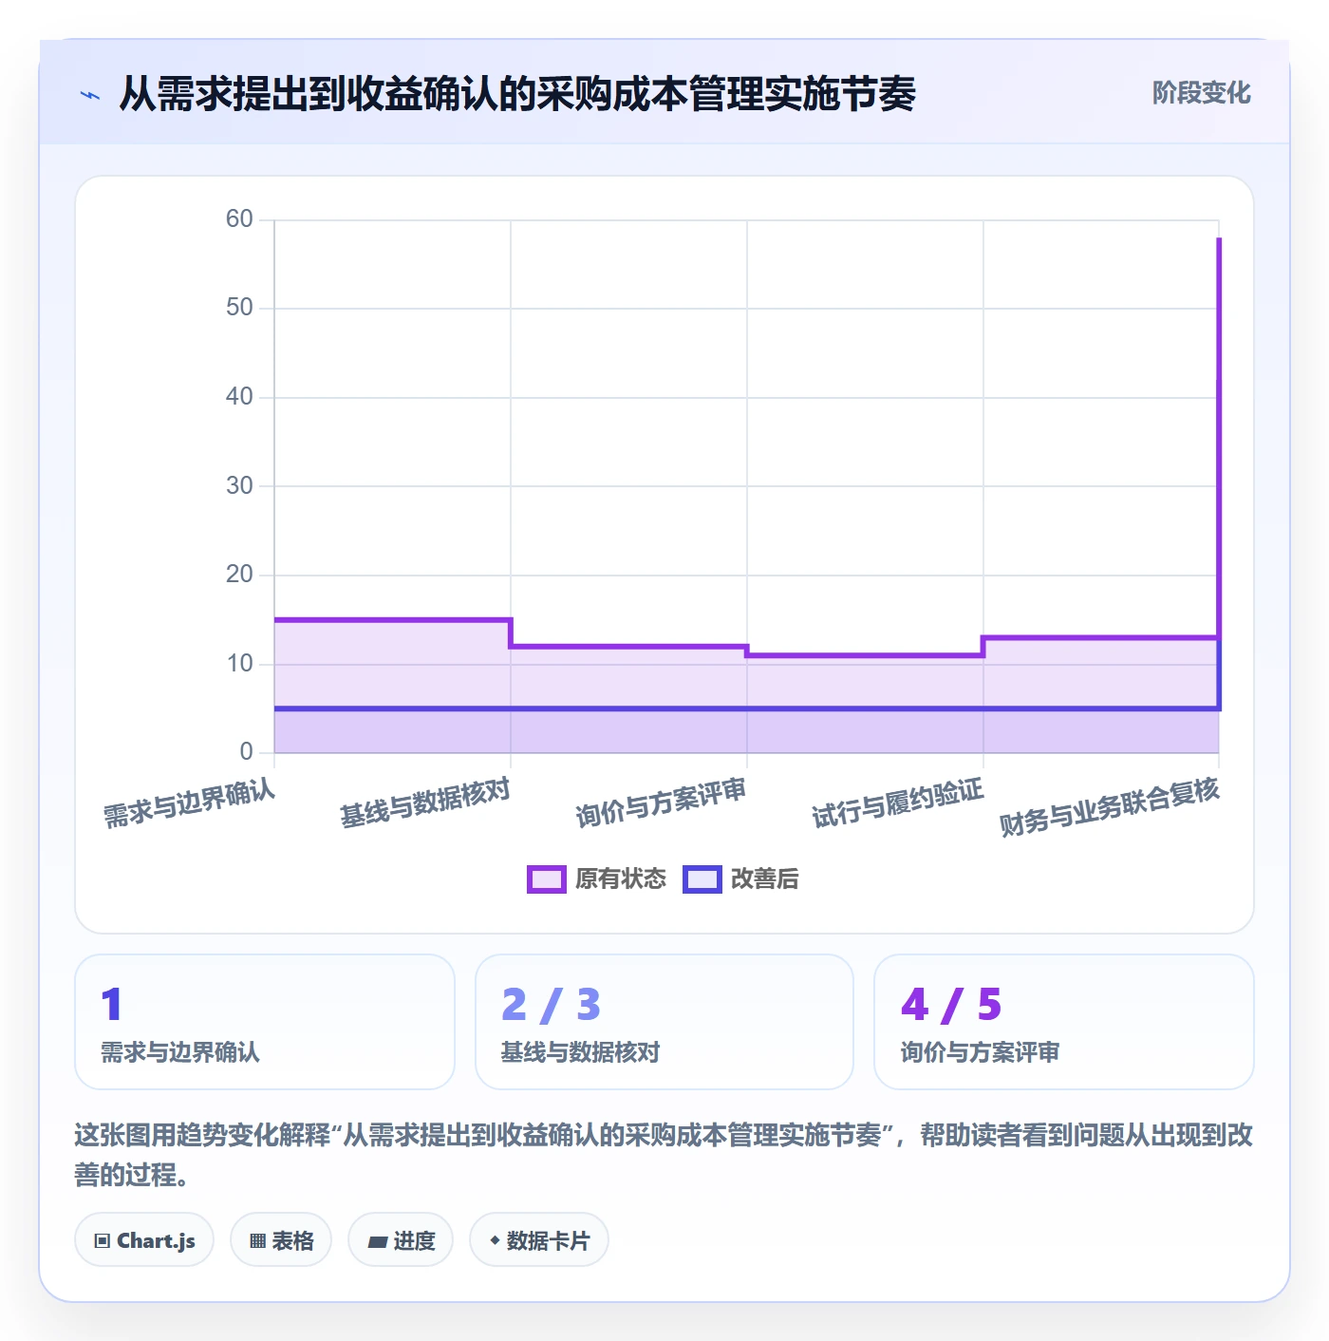Click the 询价与方案评审 text in the last card
The image size is (1329, 1341).
[x=980, y=1052]
